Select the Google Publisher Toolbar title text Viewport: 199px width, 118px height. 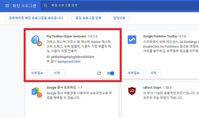point(160,36)
